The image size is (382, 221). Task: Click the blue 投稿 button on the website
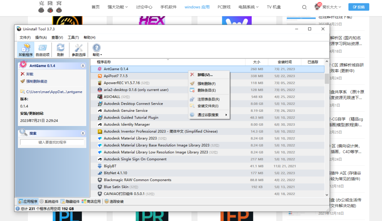tap(358, 7)
